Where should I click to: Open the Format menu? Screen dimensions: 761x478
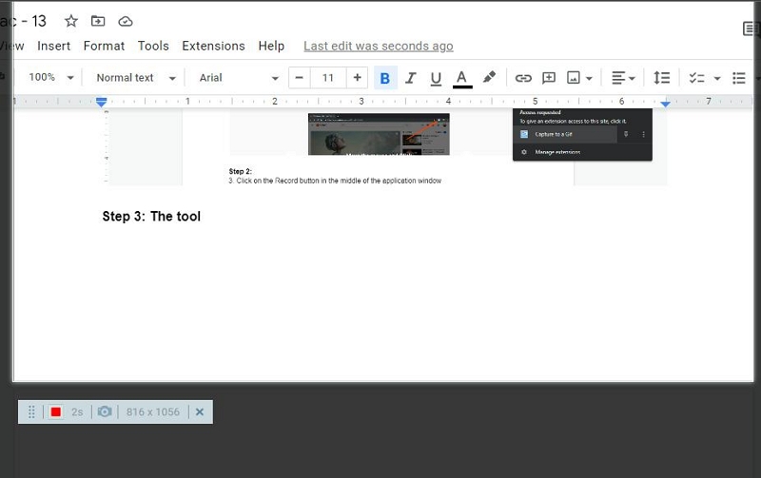(x=104, y=46)
